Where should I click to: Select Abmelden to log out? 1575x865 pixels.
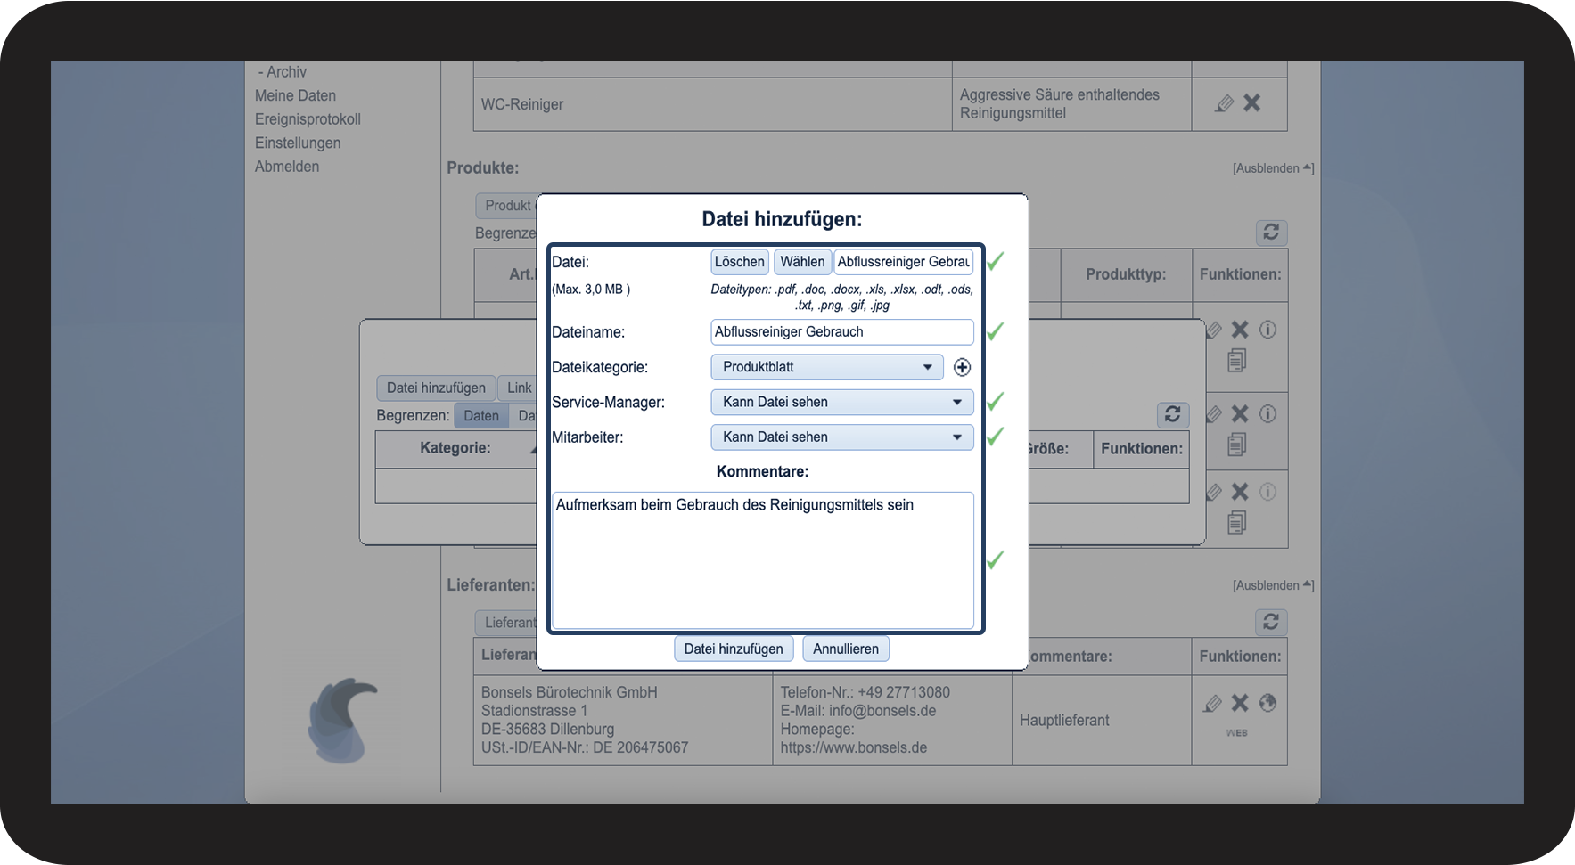point(287,167)
